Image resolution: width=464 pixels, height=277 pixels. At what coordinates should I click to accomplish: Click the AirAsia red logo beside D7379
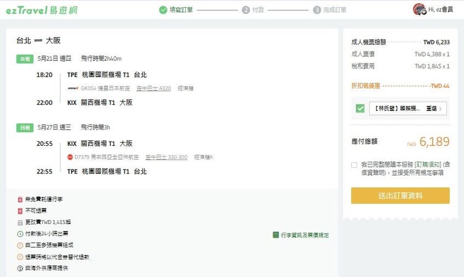pos(70,157)
